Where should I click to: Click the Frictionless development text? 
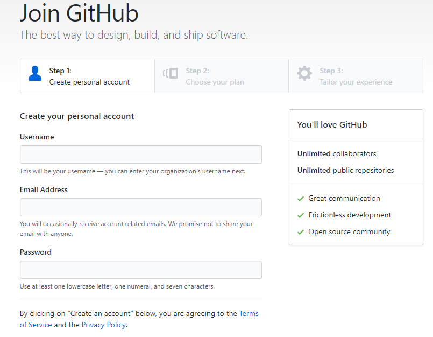(x=350, y=215)
